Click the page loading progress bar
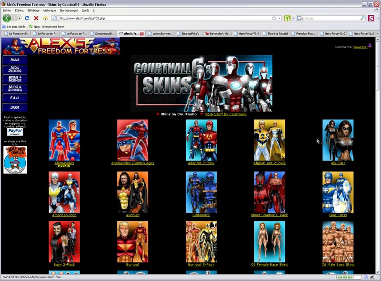 point(349,277)
